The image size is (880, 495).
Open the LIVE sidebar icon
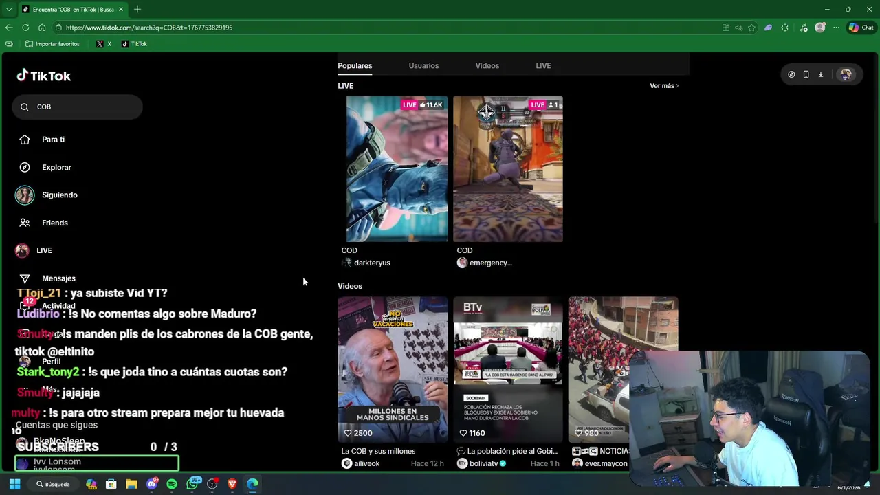tap(22, 250)
